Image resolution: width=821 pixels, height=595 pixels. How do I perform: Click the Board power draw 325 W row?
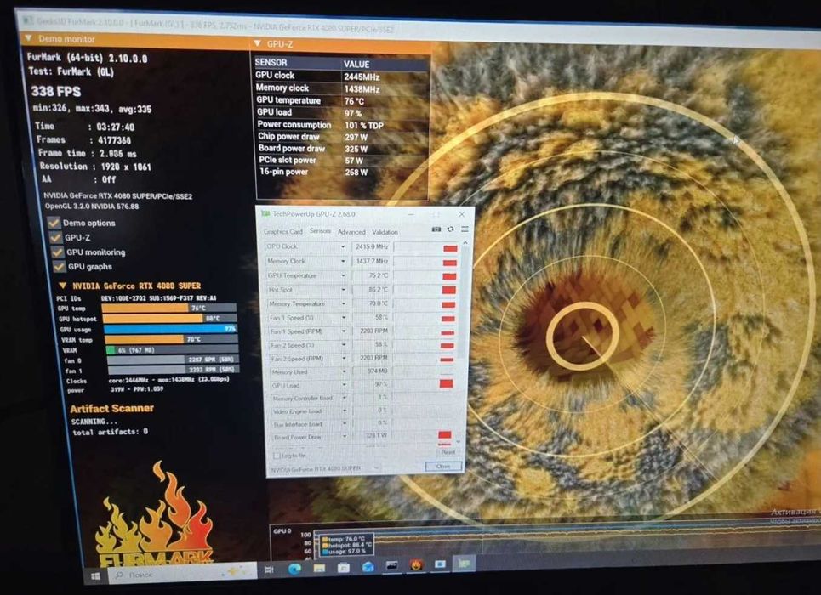(x=342, y=149)
